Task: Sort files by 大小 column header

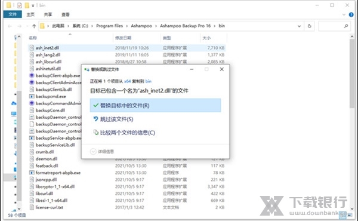Action: (x=206, y=38)
